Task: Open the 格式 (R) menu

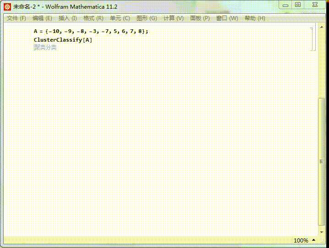Action: click(93, 18)
